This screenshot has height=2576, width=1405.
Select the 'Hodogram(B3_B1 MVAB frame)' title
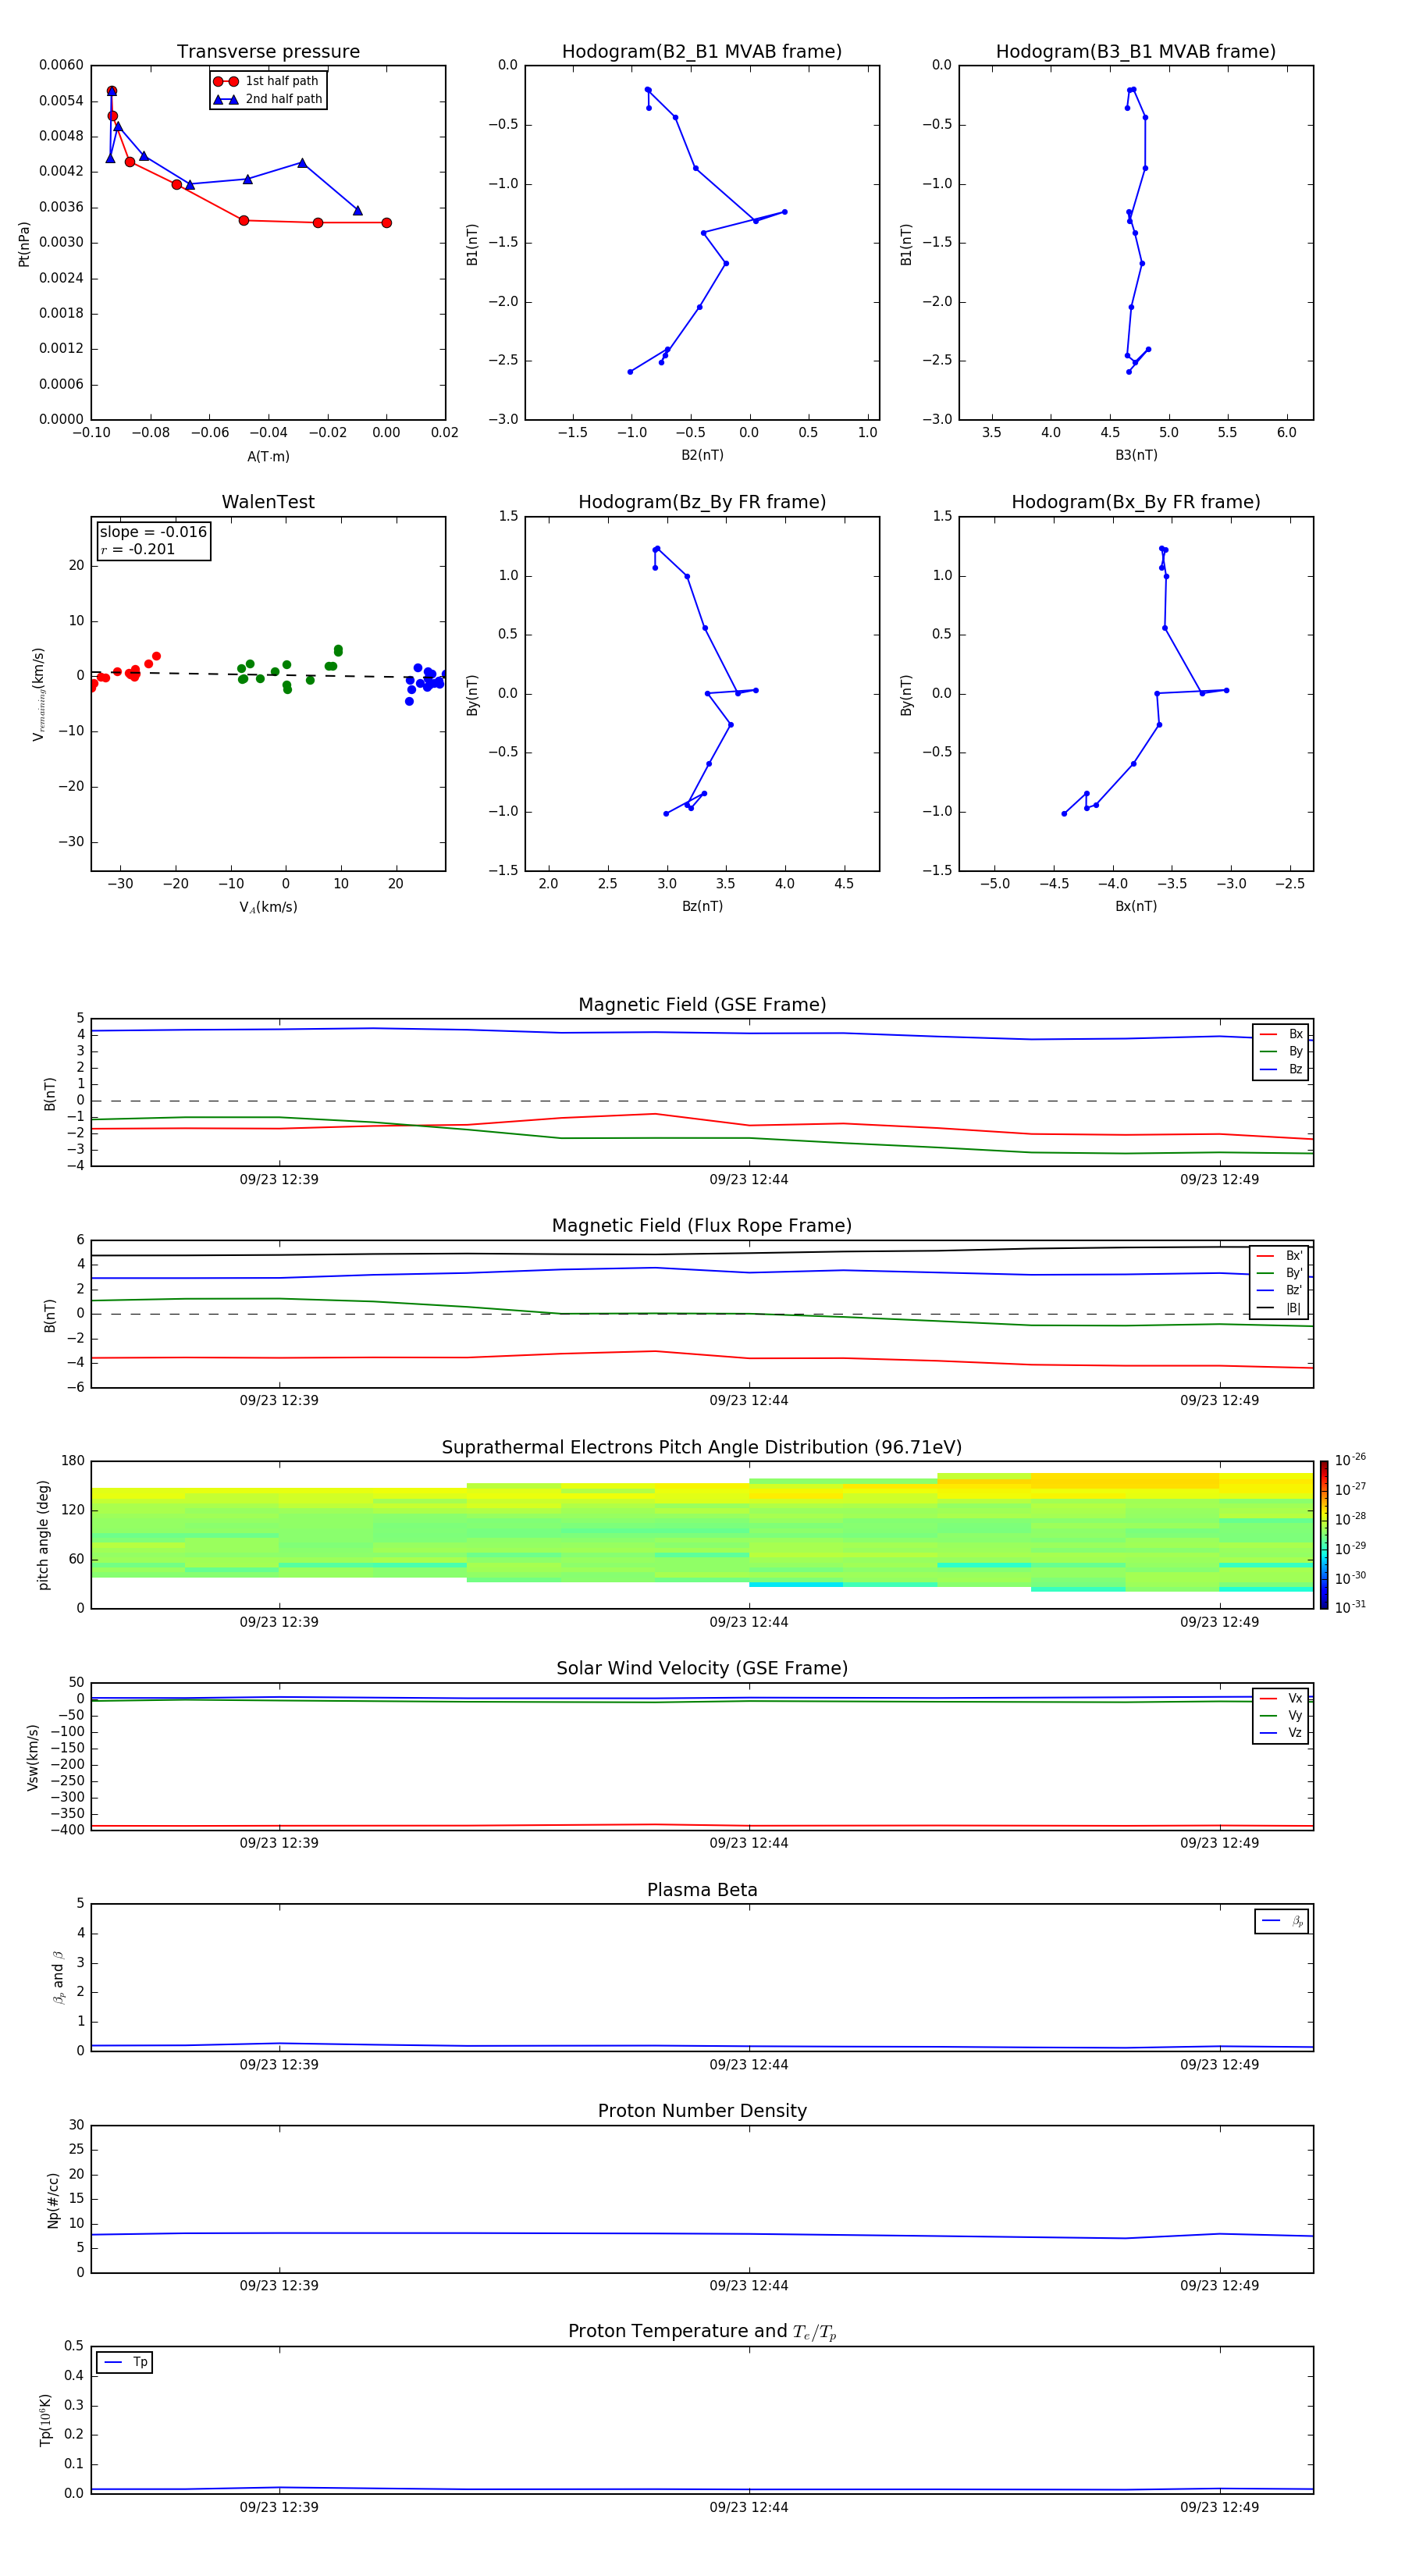pyautogui.click(x=1136, y=52)
